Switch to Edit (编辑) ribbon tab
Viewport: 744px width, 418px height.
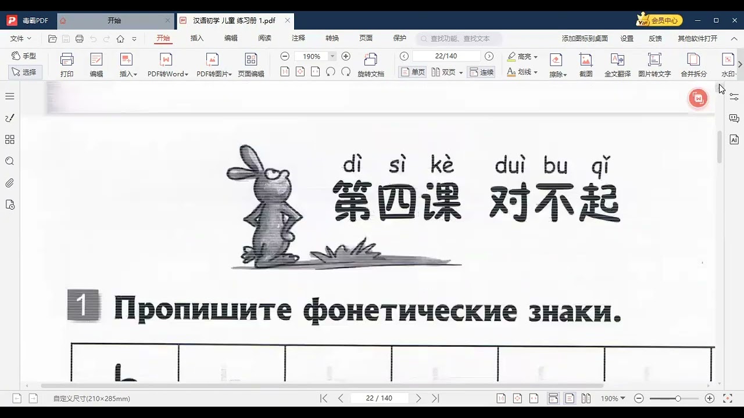click(x=231, y=38)
